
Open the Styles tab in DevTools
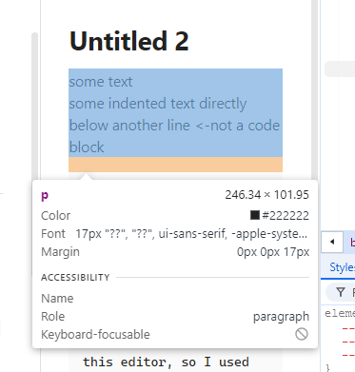(342, 267)
